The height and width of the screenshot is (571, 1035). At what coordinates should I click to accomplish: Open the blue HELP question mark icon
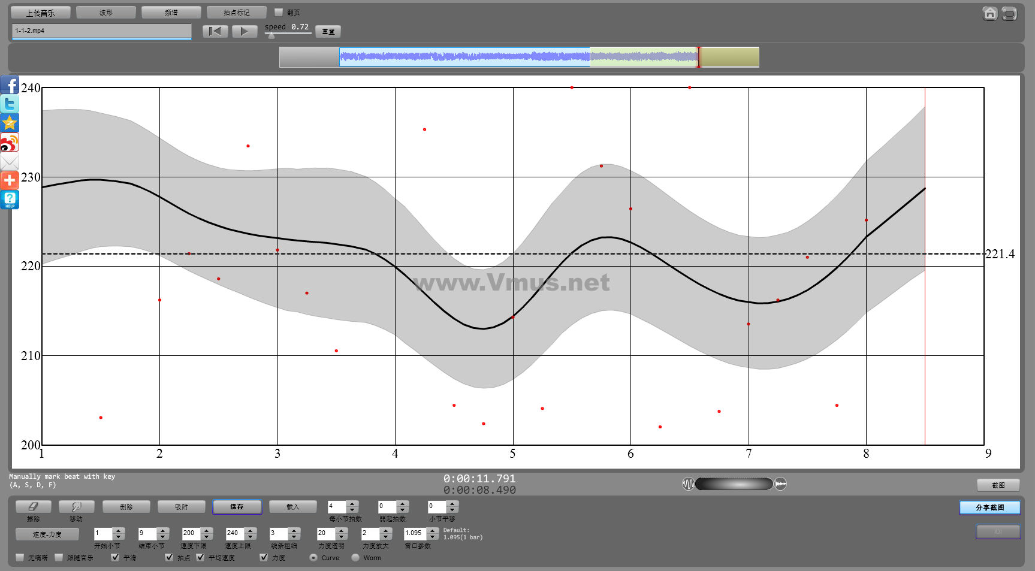pos(10,200)
